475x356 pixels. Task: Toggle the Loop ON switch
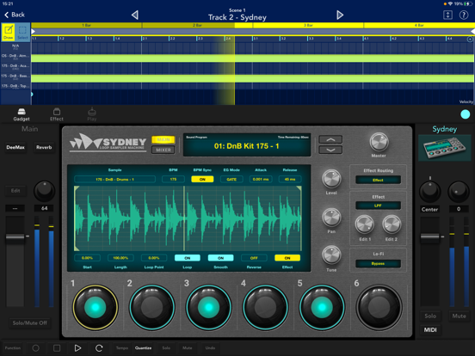pyautogui.click(x=188, y=258)
